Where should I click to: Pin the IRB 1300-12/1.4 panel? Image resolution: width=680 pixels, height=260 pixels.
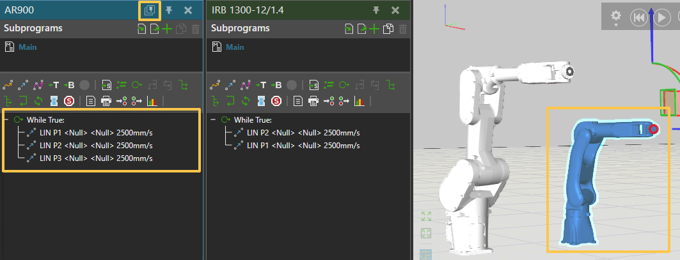(x=376, y=10)
